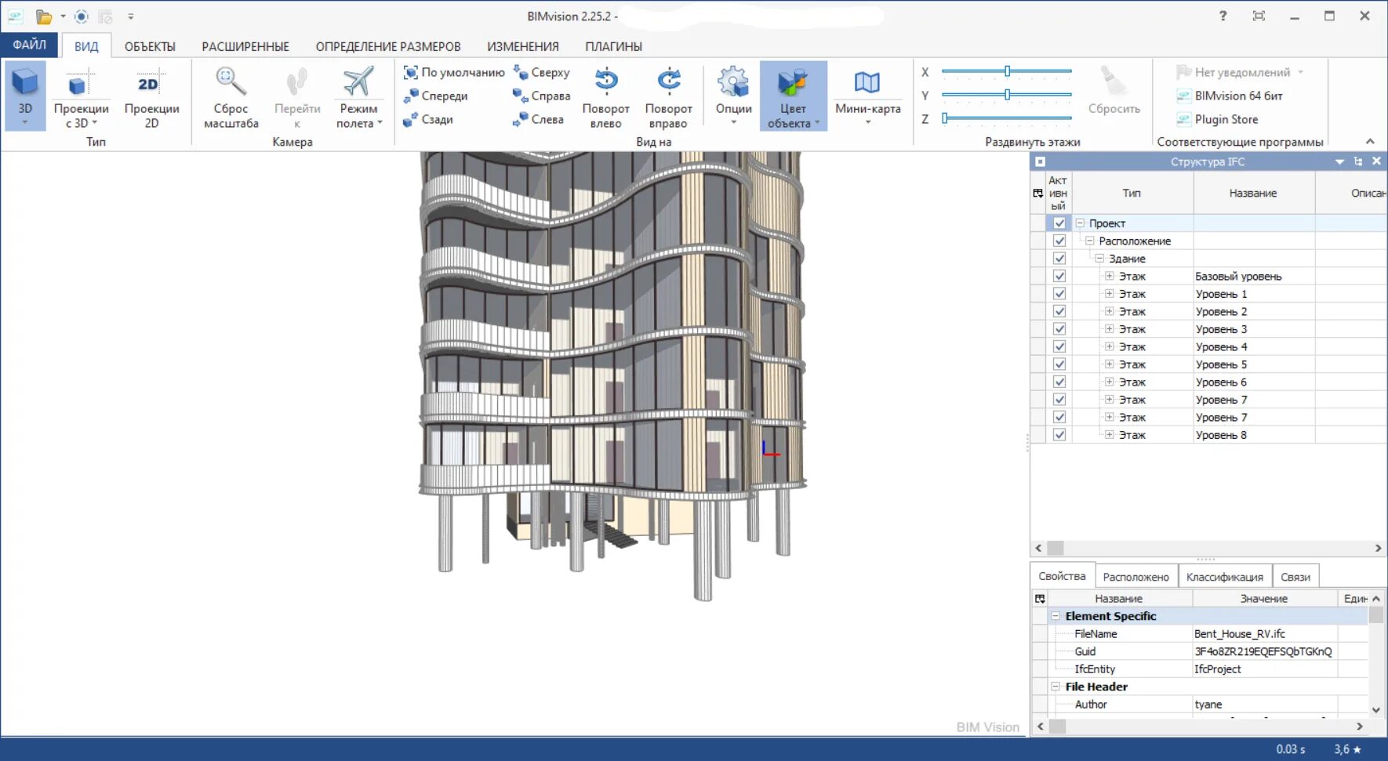Switch to the Классификация properties tab
This screenshot has width=1388, height=761.
1224,577
